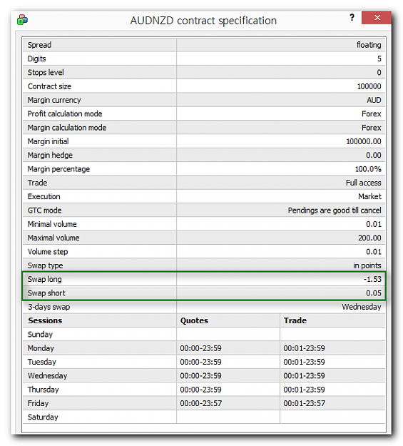Click the Contract size value 100000
This screenshot has height=446, width=403.
coord(369,86)
